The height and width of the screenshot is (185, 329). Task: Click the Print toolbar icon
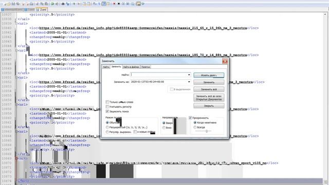pos(31,4)
